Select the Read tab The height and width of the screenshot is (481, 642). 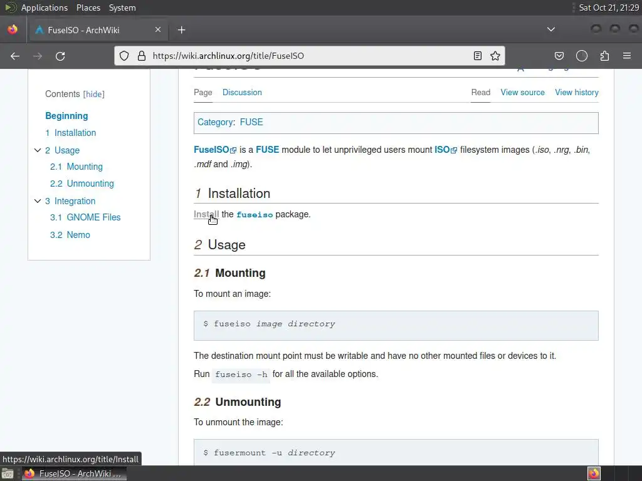click(481, 93)
